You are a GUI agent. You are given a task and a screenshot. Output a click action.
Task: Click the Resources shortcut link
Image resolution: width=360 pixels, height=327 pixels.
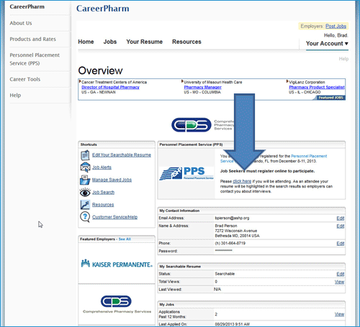103,205
